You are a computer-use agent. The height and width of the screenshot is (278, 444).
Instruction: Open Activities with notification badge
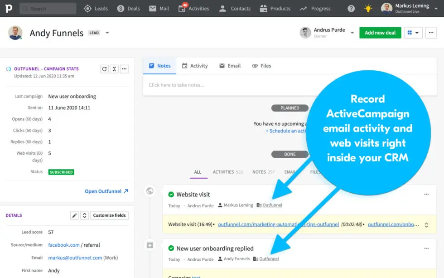click(x=194, y=9)
